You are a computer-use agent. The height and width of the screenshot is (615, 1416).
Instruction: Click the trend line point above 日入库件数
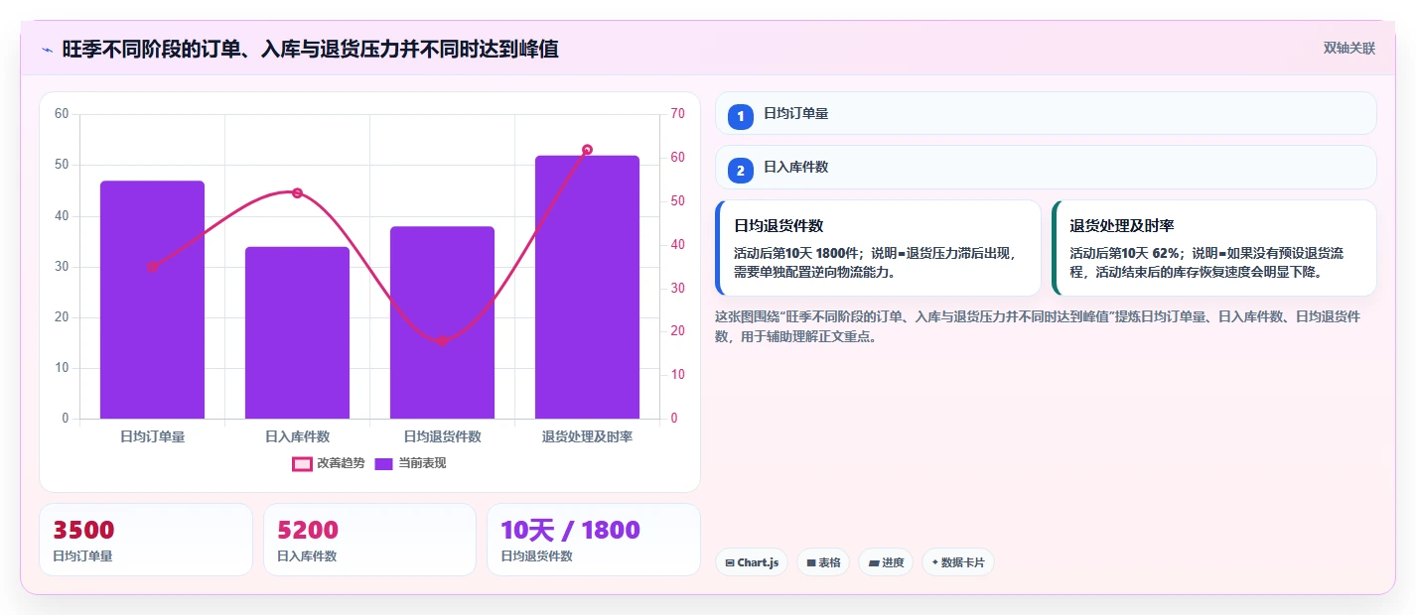[297, 192]
